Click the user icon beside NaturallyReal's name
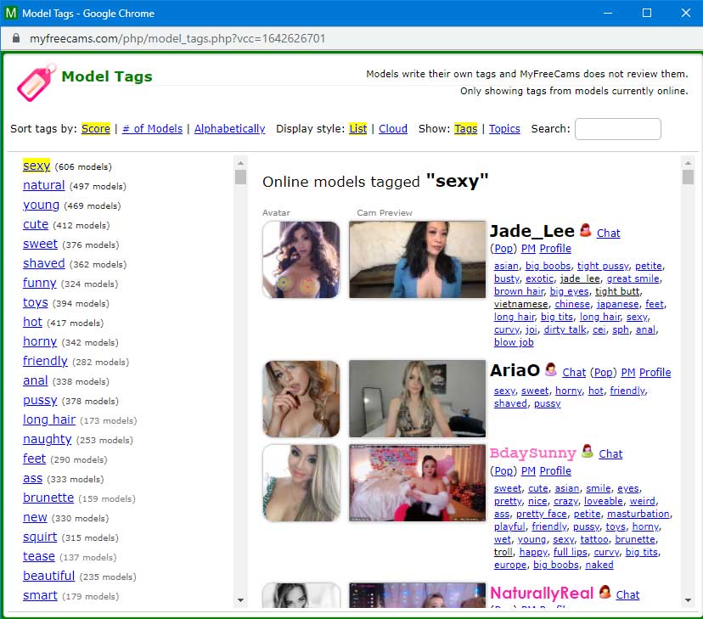Image resolution: width=703 pixels, height=619 pixels. 605,593
